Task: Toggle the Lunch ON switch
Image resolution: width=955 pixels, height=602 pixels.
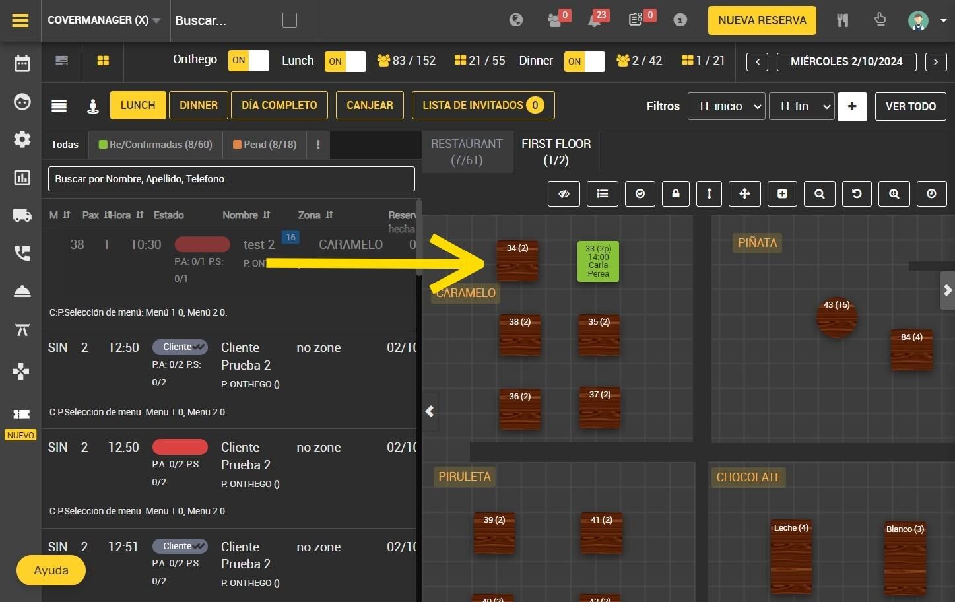Action: tap(345, 61)
